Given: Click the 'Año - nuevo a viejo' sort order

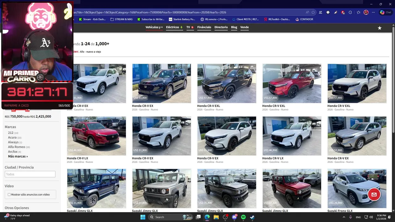Looking at the screenshot, I should [90, 52].
